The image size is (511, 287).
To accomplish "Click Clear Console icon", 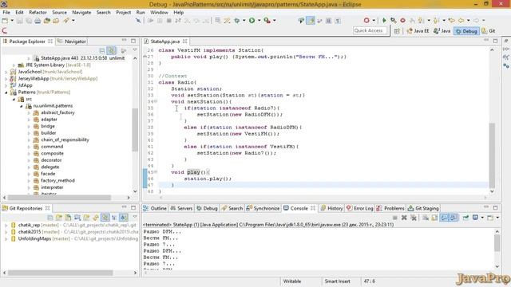I will [426, 218].
